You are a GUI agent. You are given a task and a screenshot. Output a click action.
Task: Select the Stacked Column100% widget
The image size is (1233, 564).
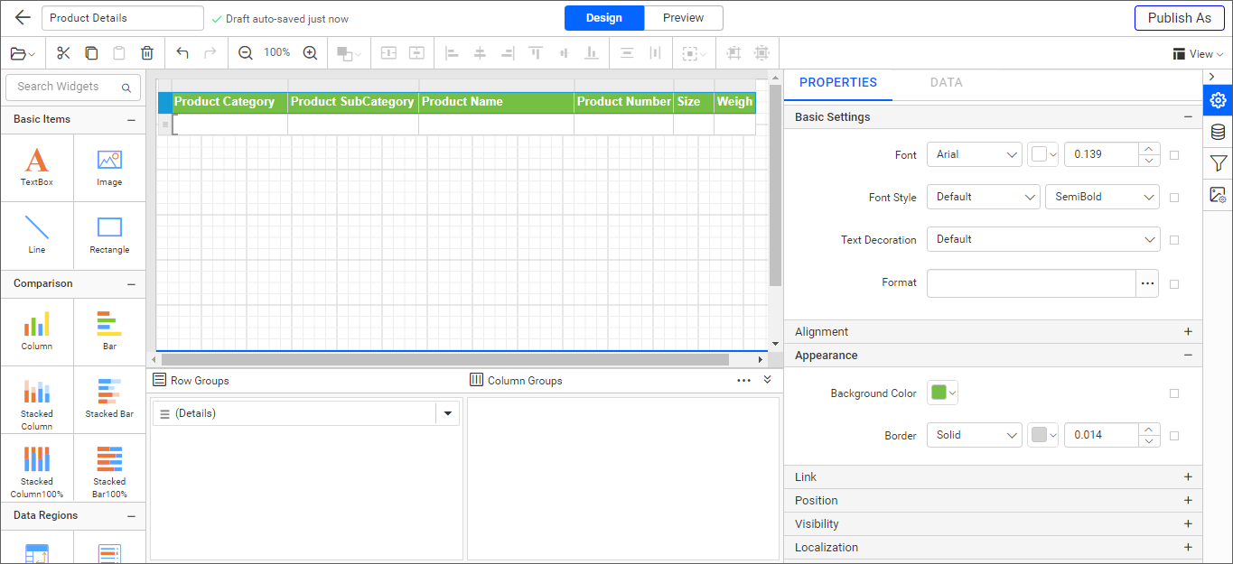(37, 467)
